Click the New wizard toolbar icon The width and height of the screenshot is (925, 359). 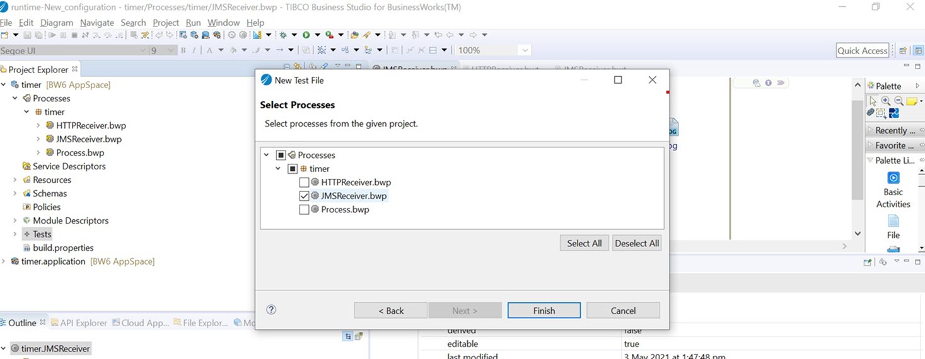tap(6, 35)
